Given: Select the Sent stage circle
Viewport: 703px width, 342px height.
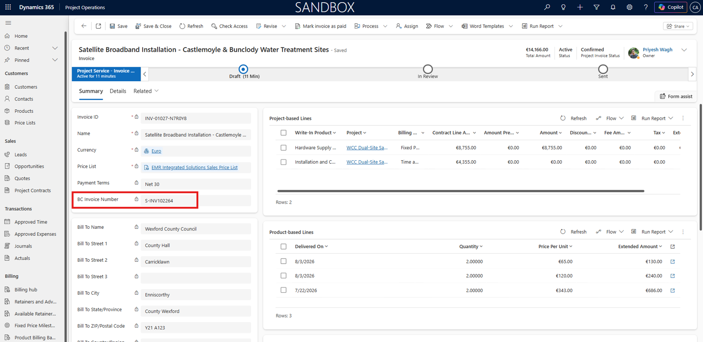Looking at the screenshot, I should [603, 69].
